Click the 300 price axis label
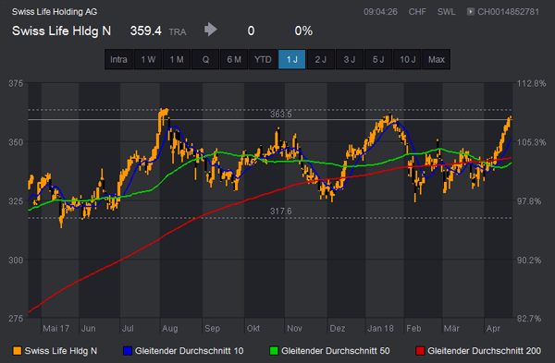The height and width of the screenshot is (363, 555). pyautogui.click(x=16, y=260)
